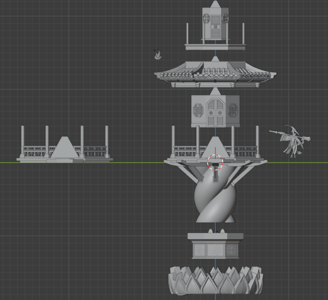Select the rightmost post of the central platform
Viewport: 328px width, 300px height.
257,141
